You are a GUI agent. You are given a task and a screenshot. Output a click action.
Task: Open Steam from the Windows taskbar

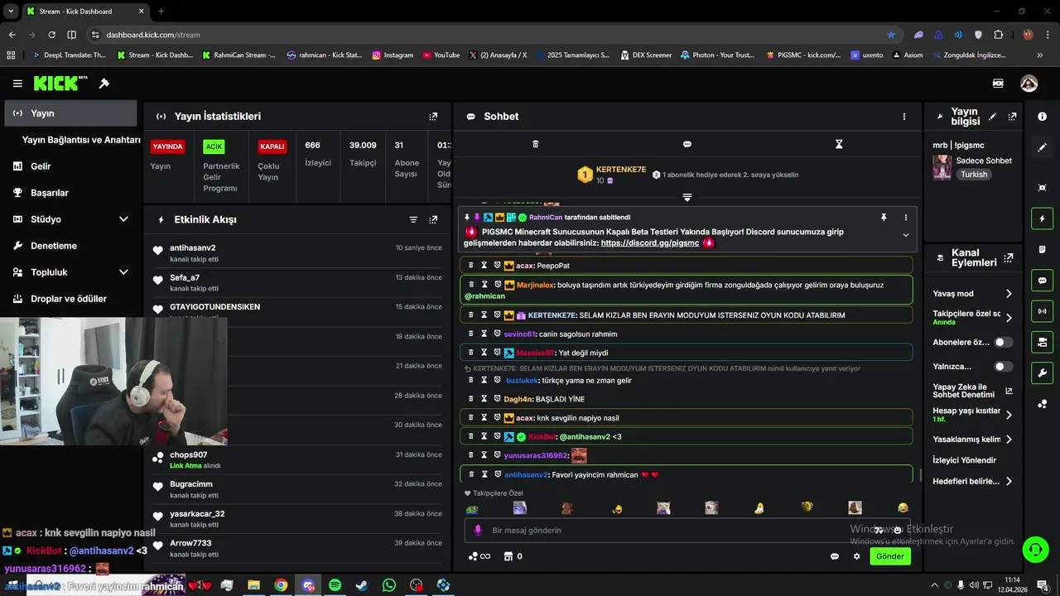pos(362,585)
